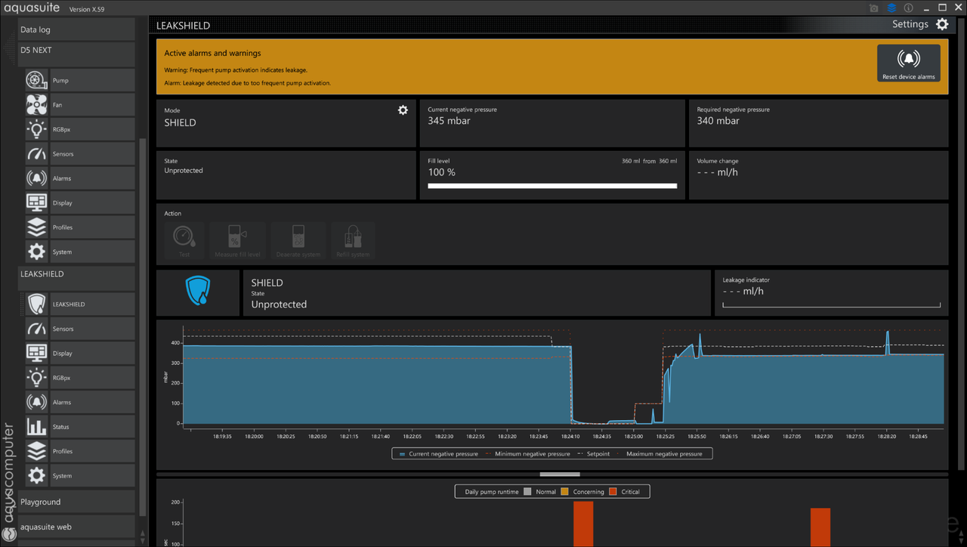Open Alarms under LEAKSHIELD section

(x=79, y=402)
